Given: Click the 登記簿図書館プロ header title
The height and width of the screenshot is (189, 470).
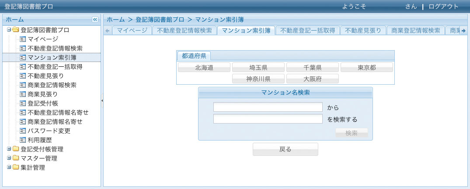Looking at the screenshot, I should (29, 7).
